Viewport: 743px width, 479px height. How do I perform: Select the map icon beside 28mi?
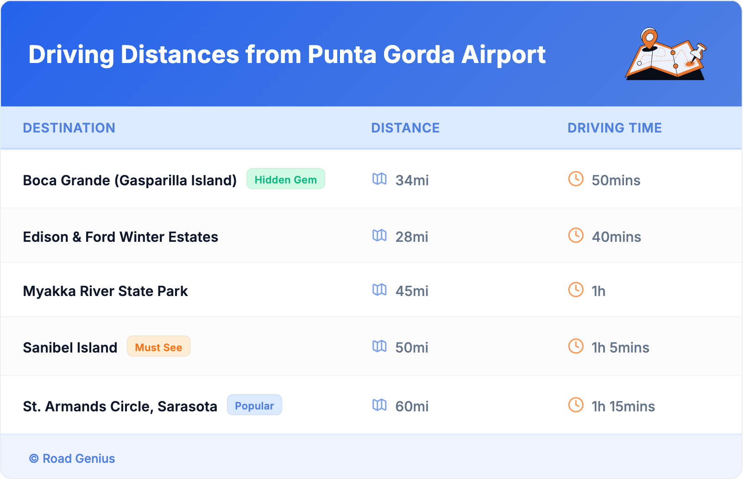pos(379,236)
